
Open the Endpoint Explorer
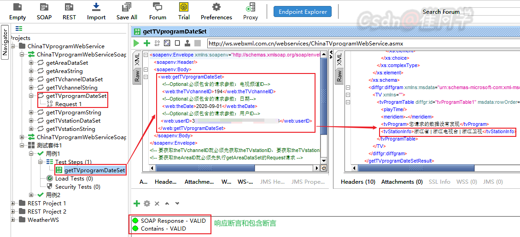(x=303, y=12)
